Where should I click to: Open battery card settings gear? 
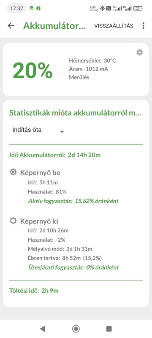coord(139,52)
